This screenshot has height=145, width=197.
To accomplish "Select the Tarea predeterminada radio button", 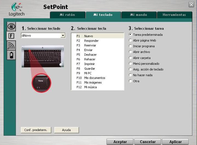I will [x=130, y=35].
